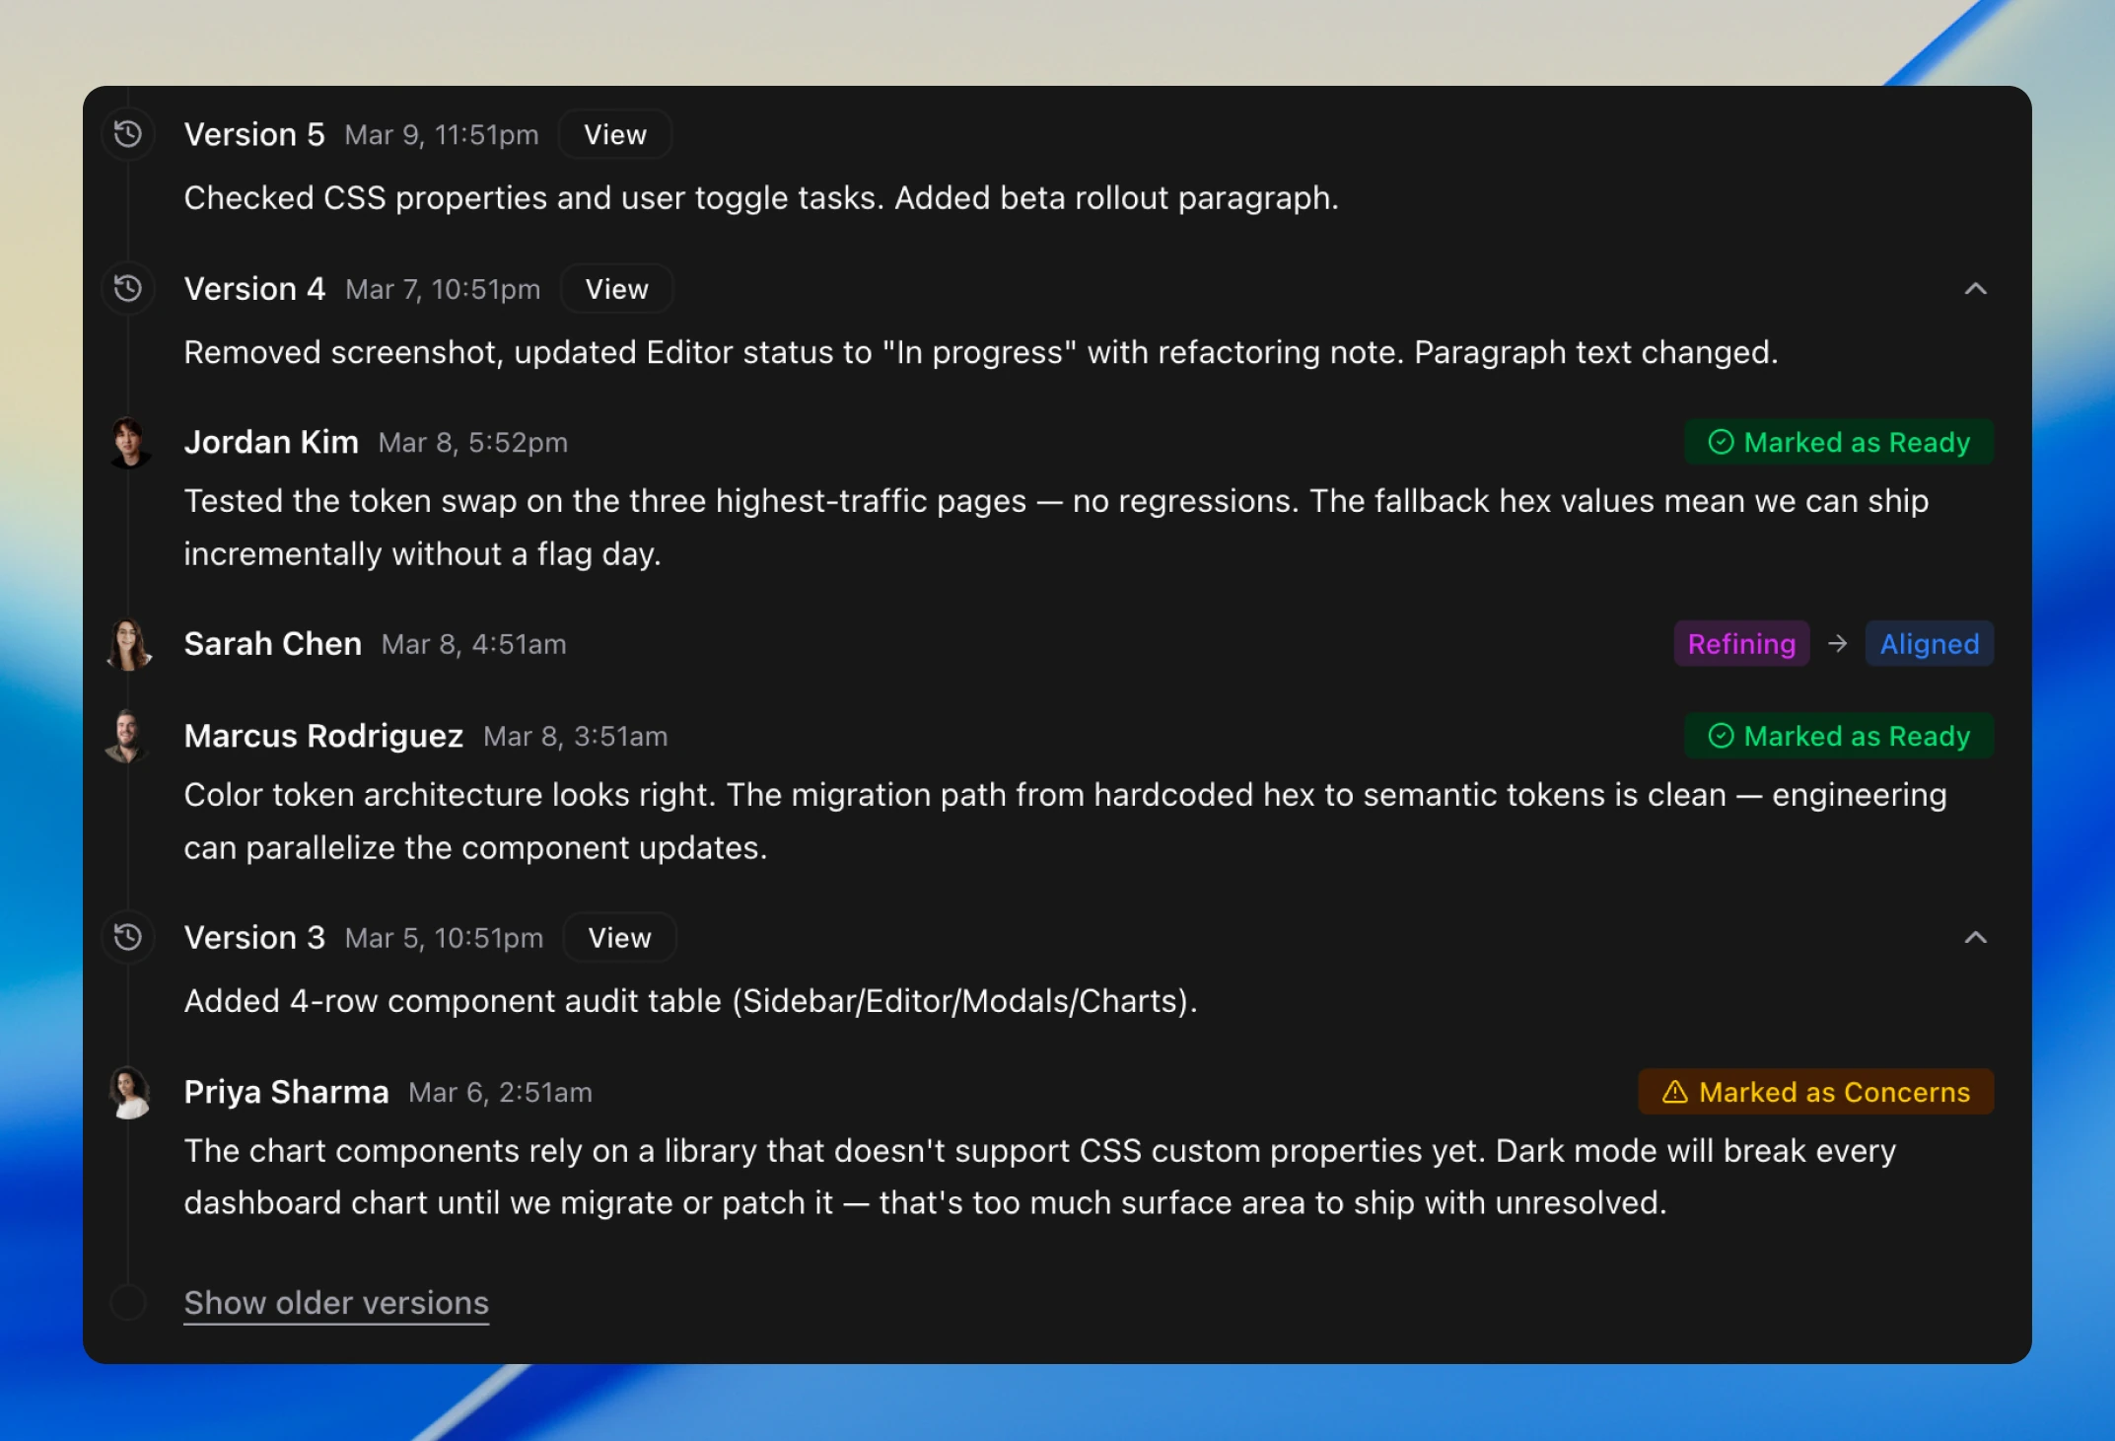
Task: View Version 3 of the document
Action: (x=619, y=937)
